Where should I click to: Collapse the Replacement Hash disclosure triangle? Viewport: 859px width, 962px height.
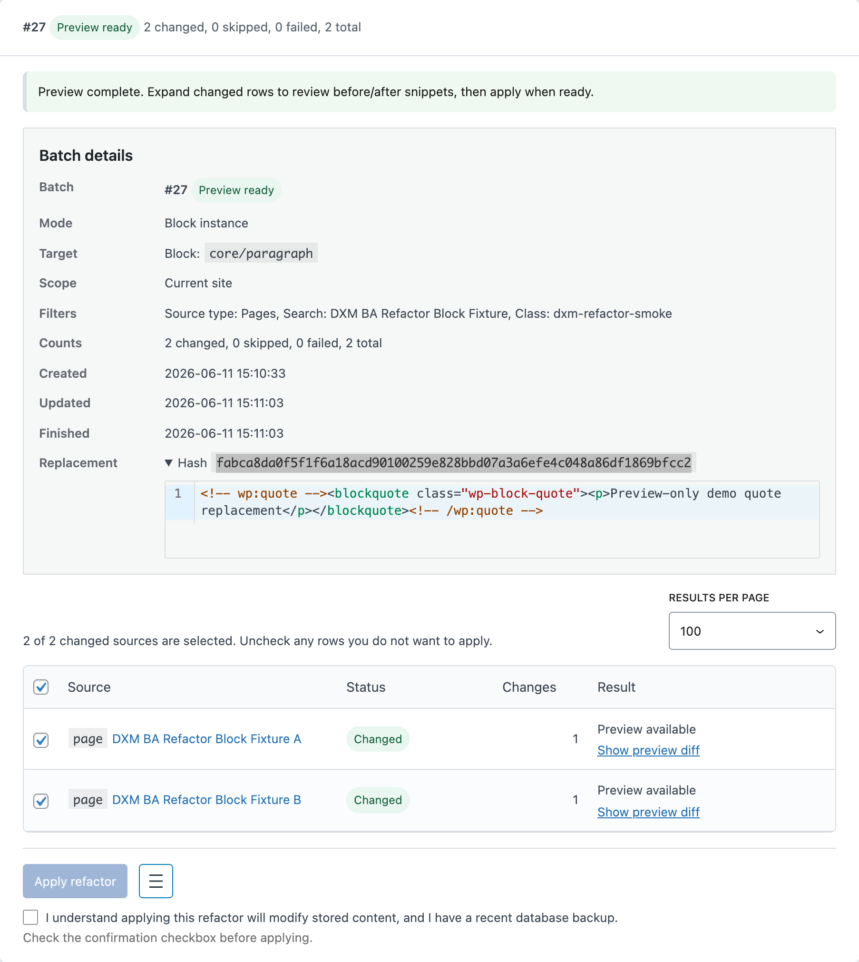point(168,463)
